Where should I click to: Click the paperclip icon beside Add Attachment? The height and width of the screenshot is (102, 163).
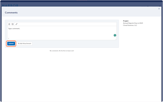coord(18,44)
